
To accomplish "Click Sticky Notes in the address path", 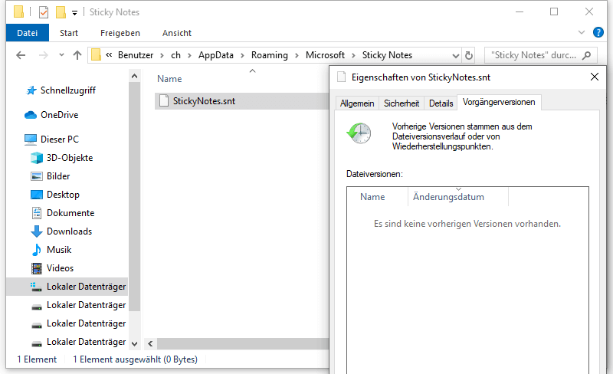I will 387,55.
